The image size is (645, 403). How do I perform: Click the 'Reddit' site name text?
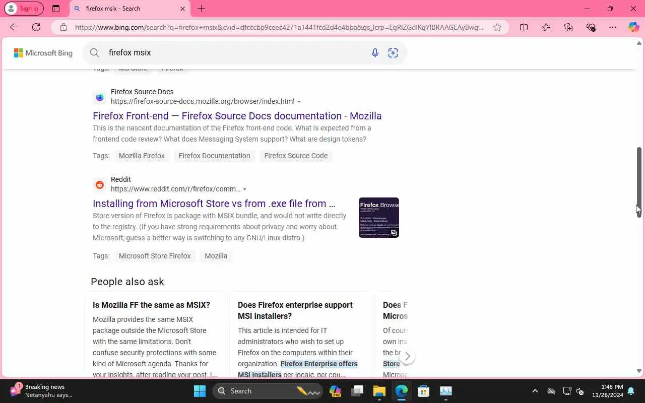coord(121,179)
